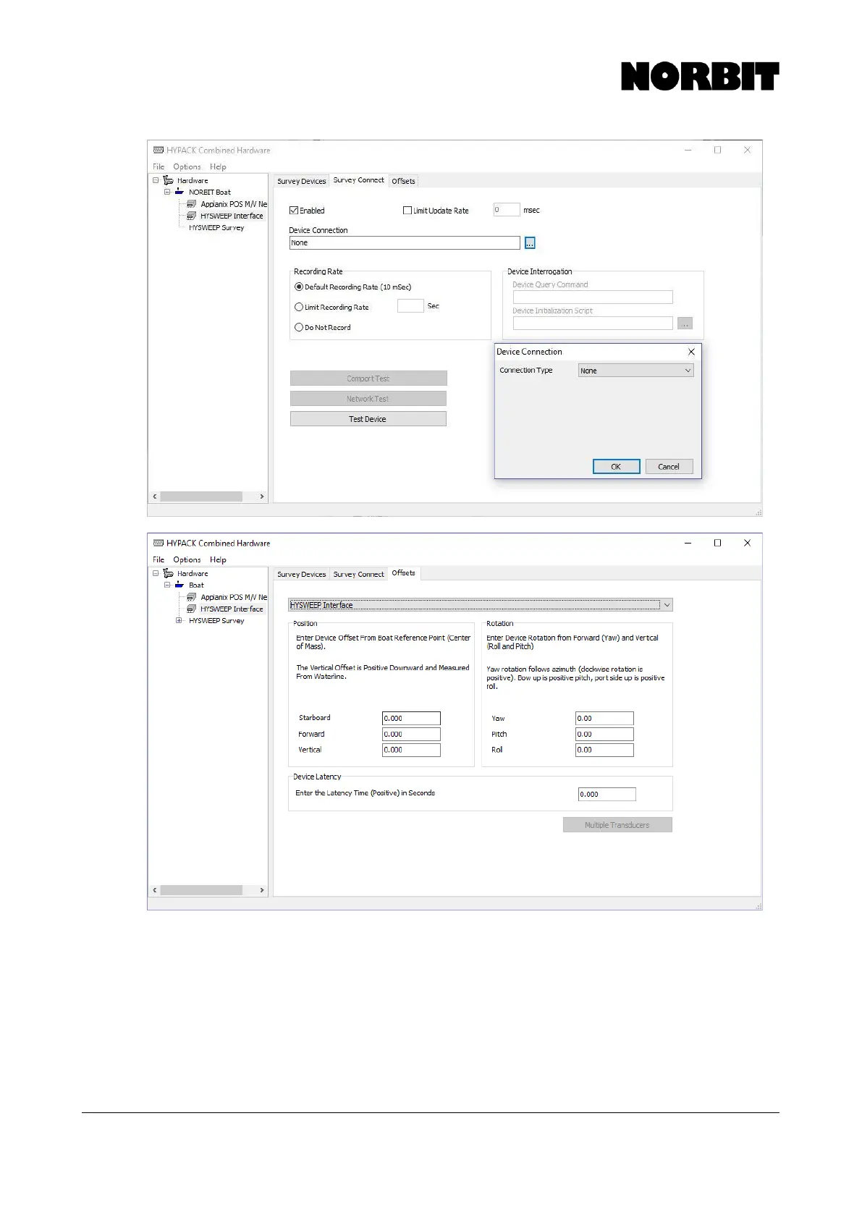Click the Comport Test button
The width and height of the screenshot is (862, 1218).
click(x=368, y=378)
